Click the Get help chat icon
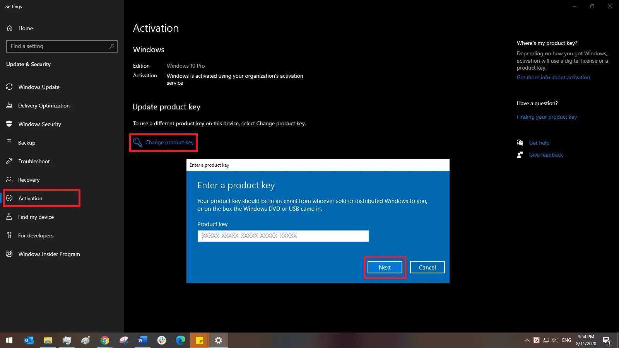 pyautogui.click(x=520, y=143)
